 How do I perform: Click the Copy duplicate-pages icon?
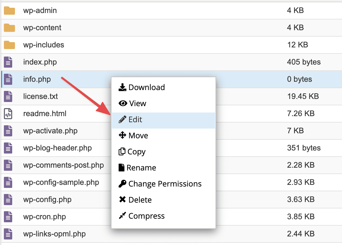tap(122, 152)
